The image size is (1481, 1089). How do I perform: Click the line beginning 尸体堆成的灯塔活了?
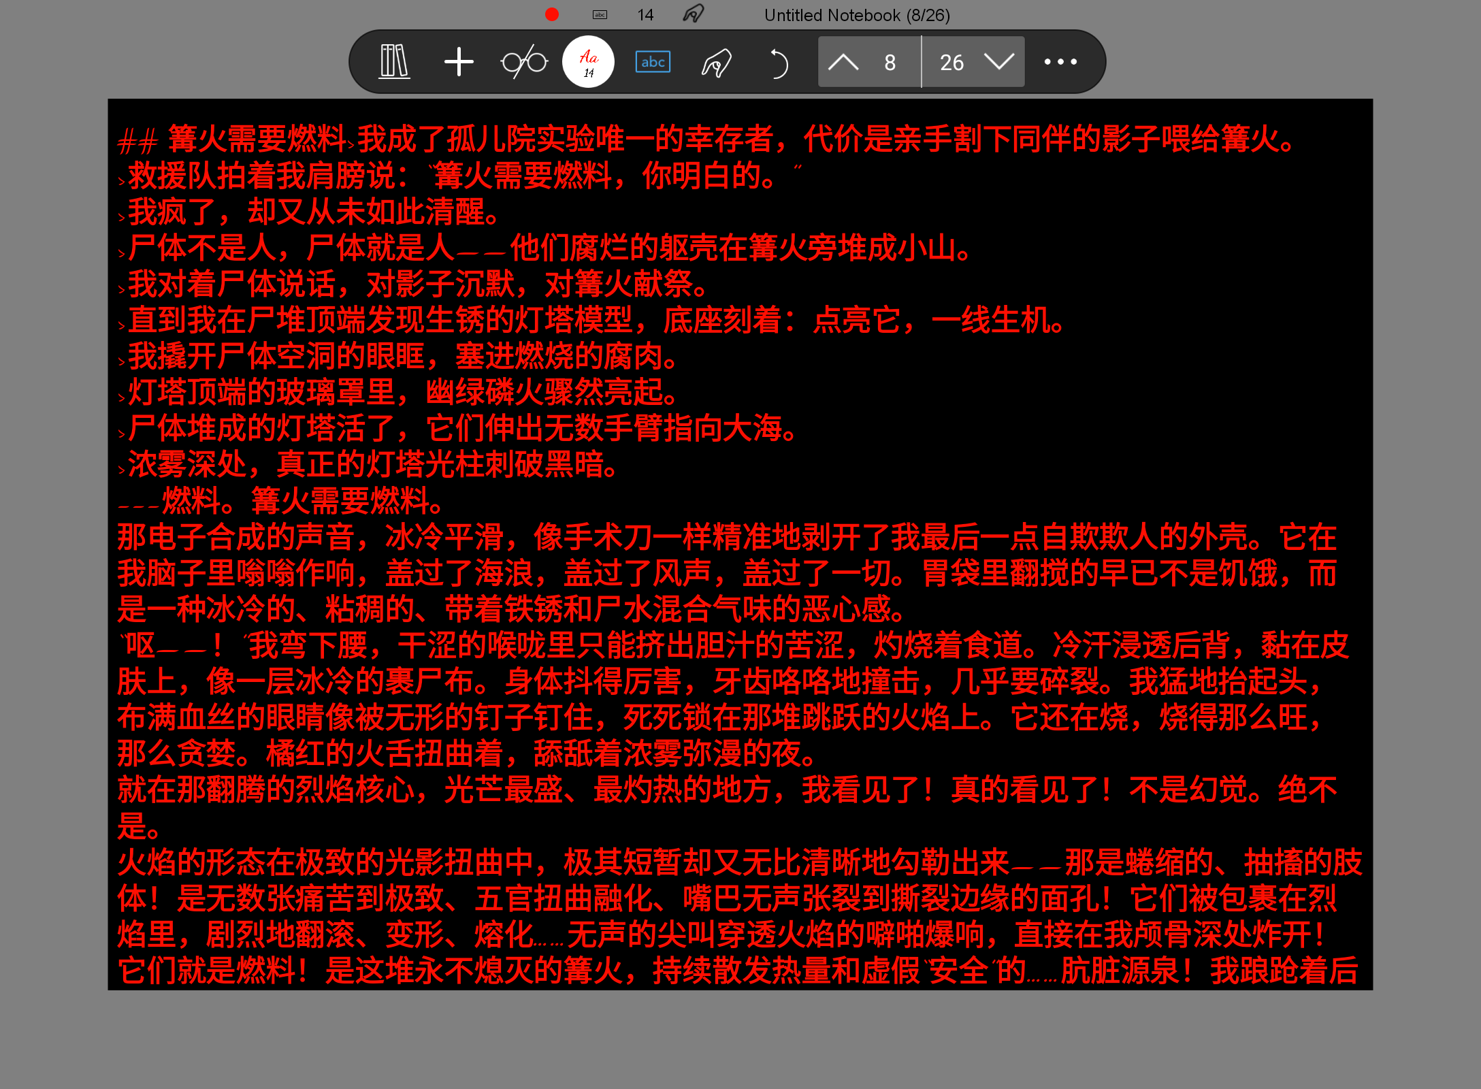coord(457,428)
